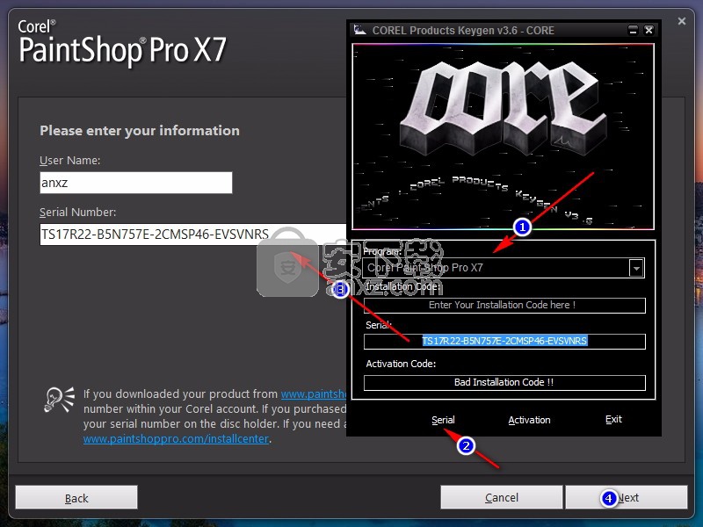The image size is (703, 527).
Task: Cancel the PaintShop Pro installation
Action: [x=501, y=497]
